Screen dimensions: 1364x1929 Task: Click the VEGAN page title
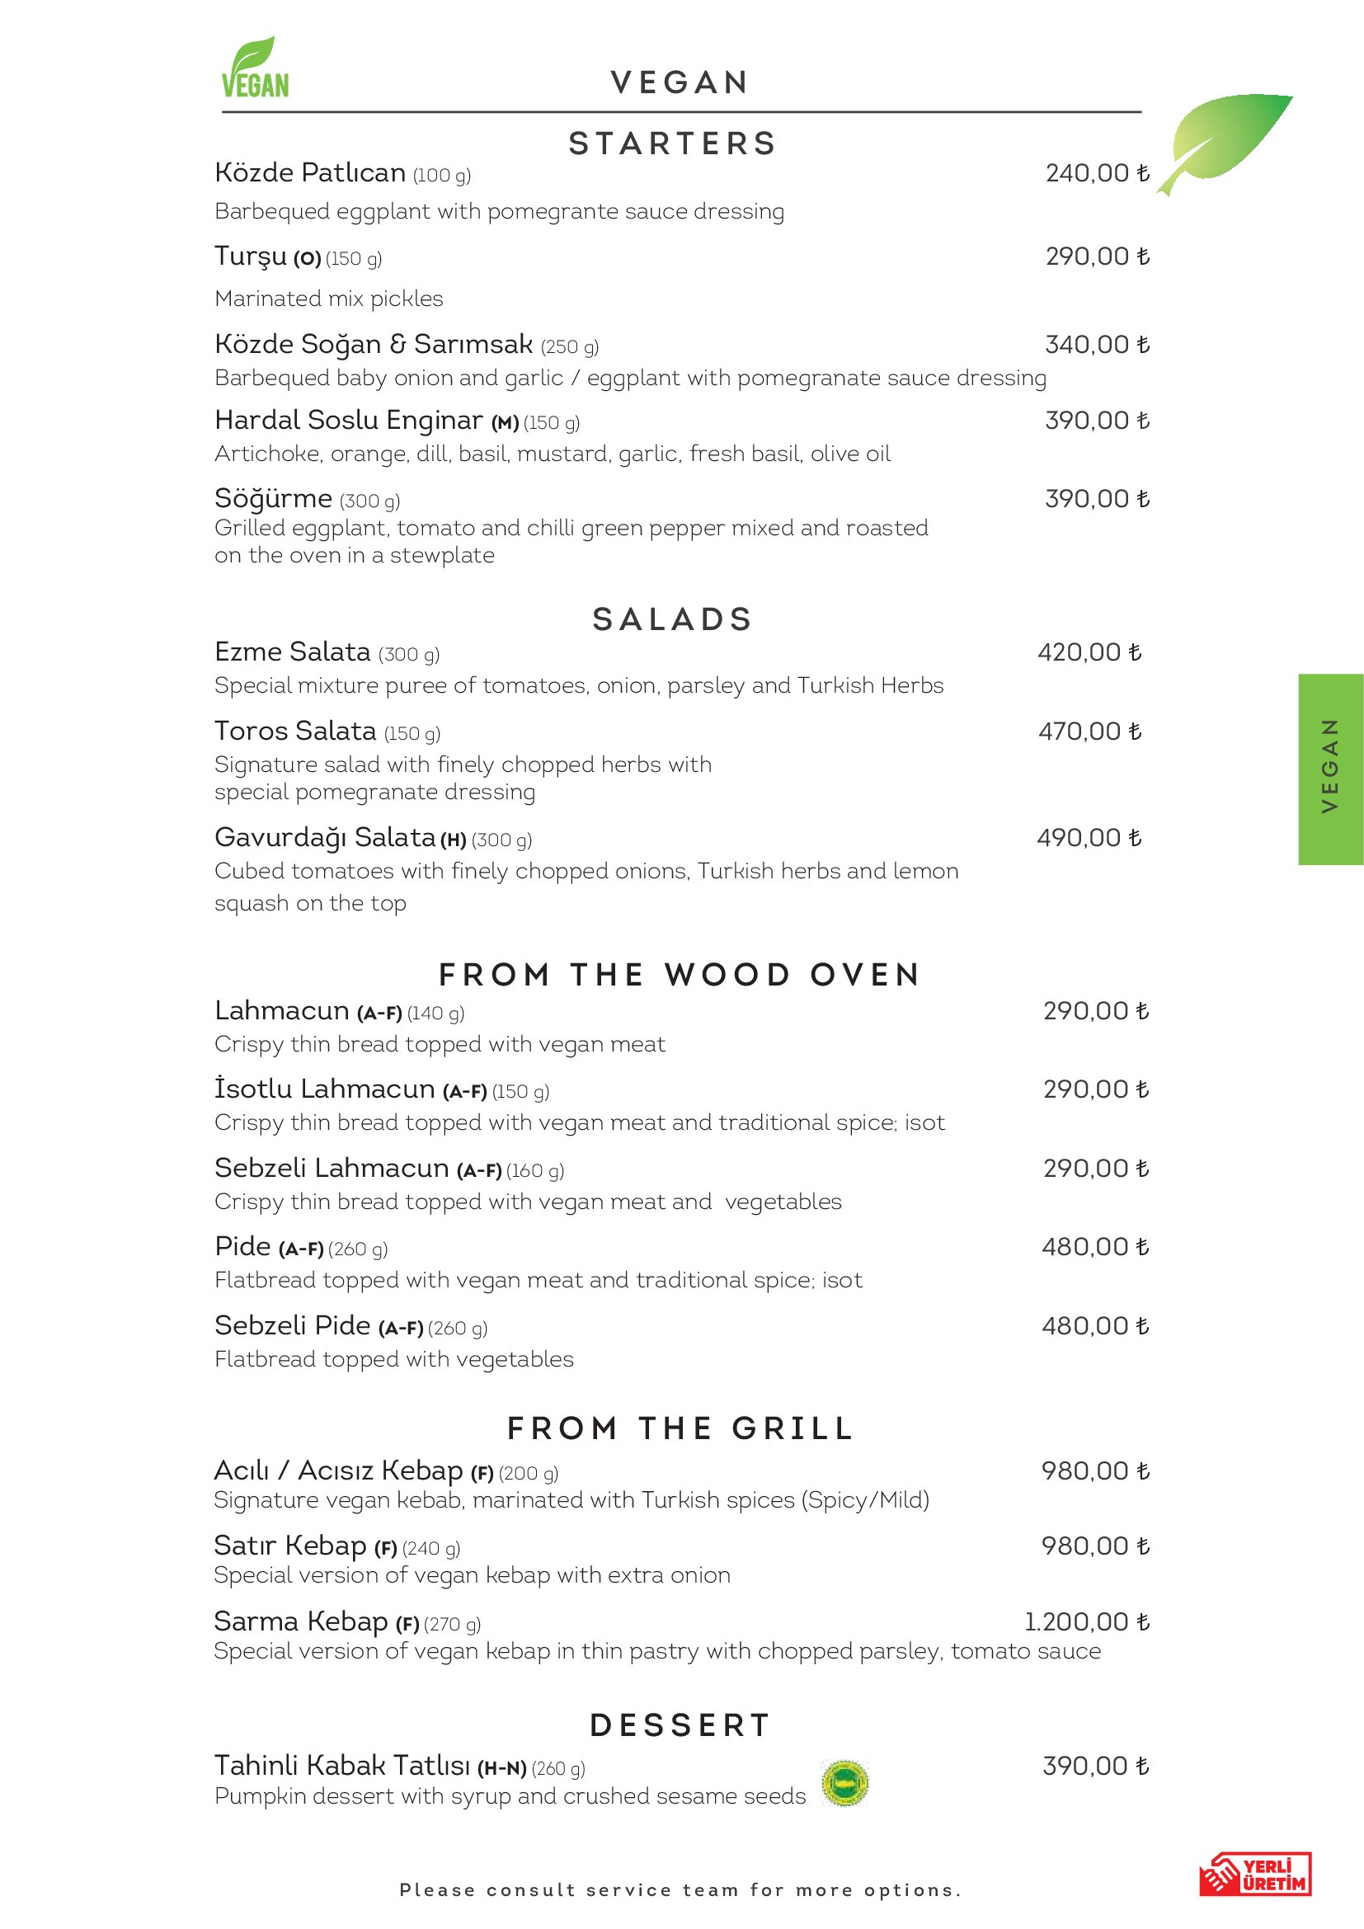(x=680, y=82)
